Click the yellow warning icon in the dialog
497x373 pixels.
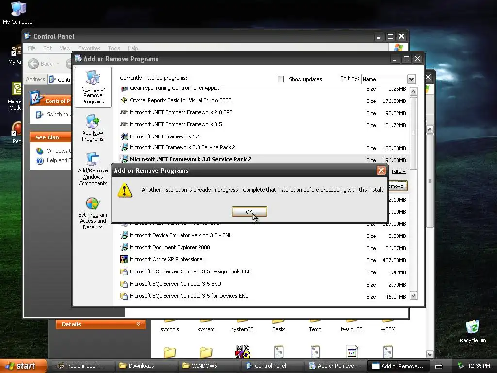[x=125, y=190]
